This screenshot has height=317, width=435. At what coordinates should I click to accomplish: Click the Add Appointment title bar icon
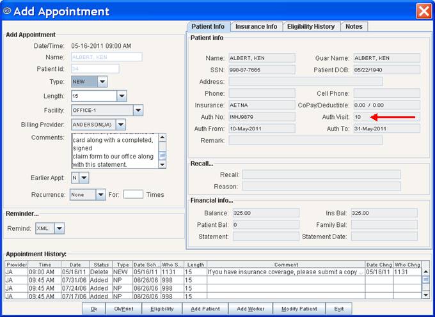point(7,11)
